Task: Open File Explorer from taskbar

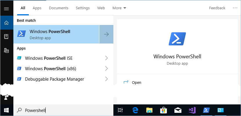Action: (149, 110)
